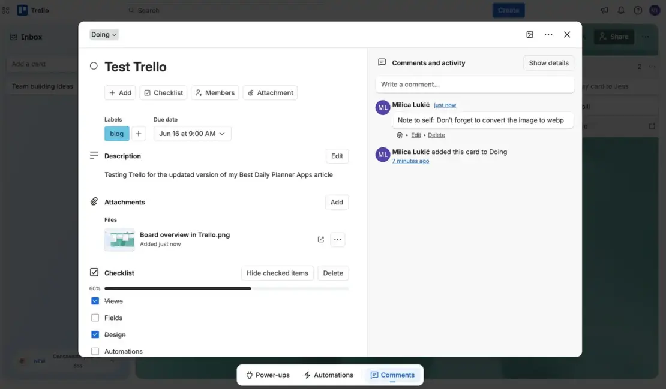Delete the Note to self comment
Image resolution: width=666 pixels, height=389 pixels.
[x=436, y=135]
